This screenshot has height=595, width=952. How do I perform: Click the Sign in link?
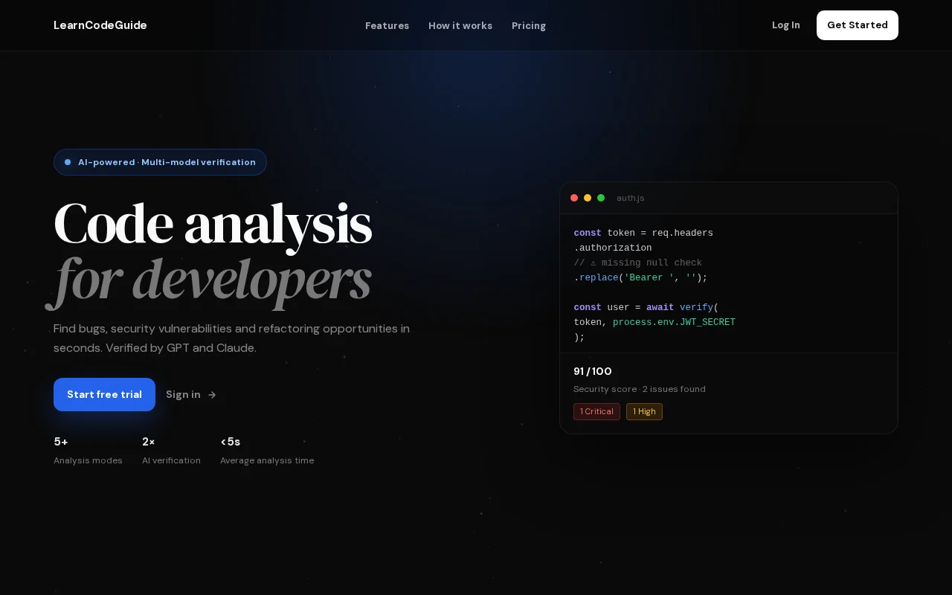(x=191, y=395)
